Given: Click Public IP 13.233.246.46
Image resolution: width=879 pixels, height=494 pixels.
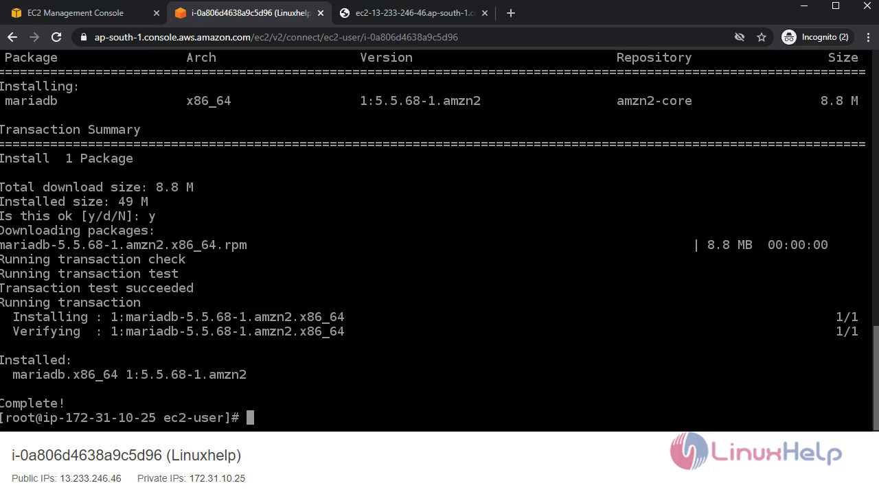Looking at the screenshot, I should 91,478.
